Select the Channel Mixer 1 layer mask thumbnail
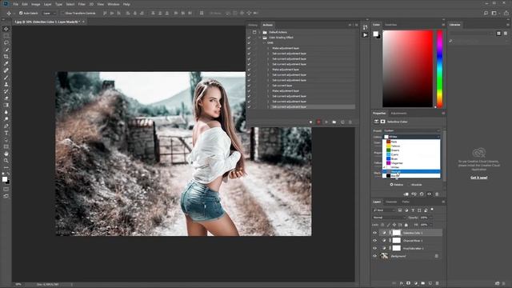The height and width of the screenshot is (288, 512). [x=397, y=241]
